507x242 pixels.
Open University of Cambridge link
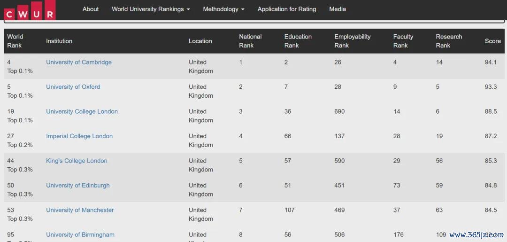click(79, 62)
